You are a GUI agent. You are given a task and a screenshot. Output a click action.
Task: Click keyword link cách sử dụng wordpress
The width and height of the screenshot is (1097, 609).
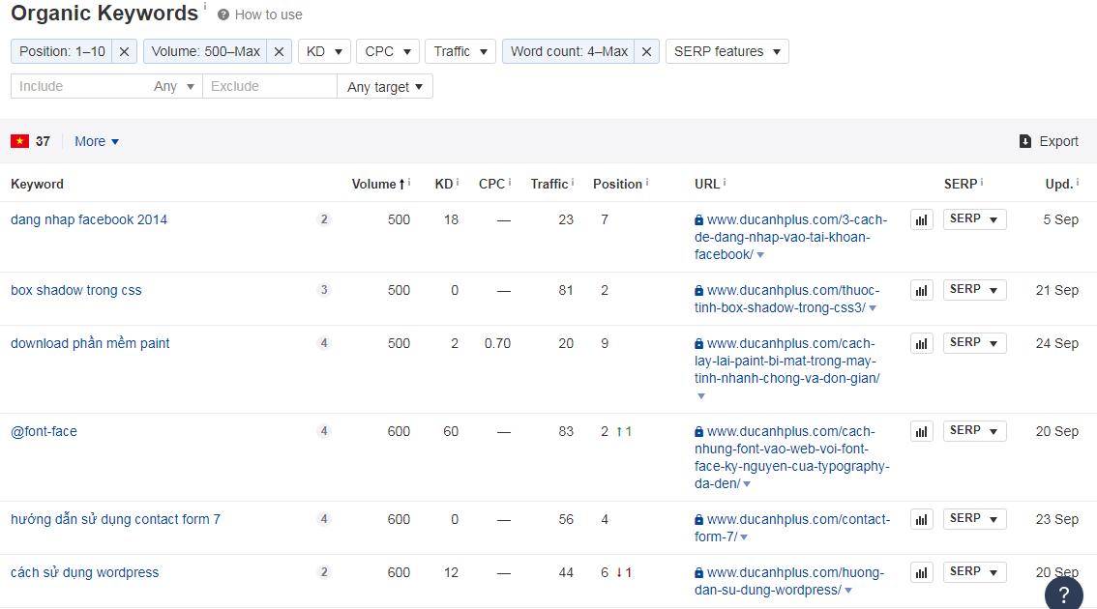click(x=84, y=572)
